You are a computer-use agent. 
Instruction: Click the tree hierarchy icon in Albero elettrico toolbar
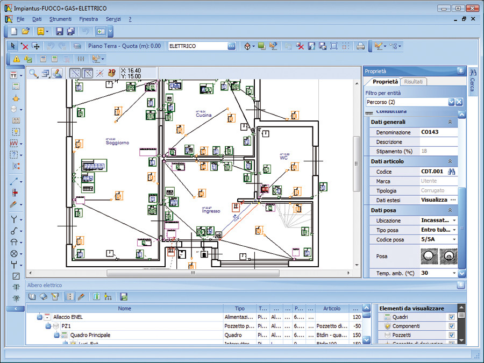coord(108,297)
